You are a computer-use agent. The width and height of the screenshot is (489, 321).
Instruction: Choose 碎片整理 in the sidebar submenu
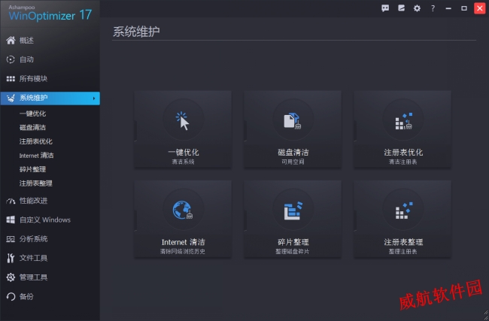32,169
